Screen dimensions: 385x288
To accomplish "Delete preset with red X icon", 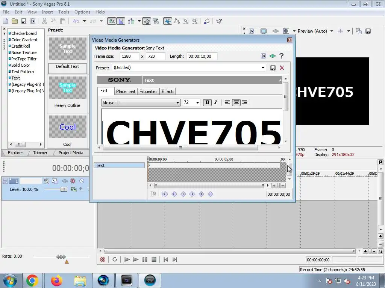I will (x=282, y=68).
